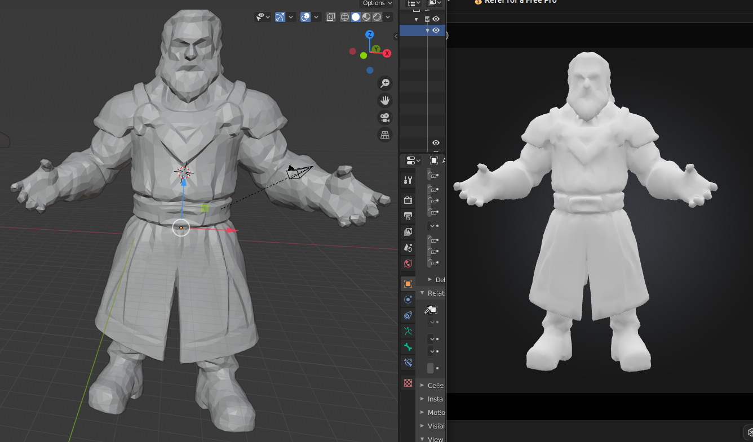Open the View Layer properties tab
The width and height of the screenshot is (753, 442).
click(408, 231)
